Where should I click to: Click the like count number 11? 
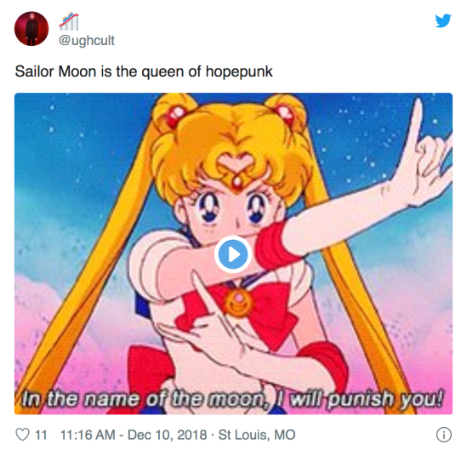click(41, 435)
